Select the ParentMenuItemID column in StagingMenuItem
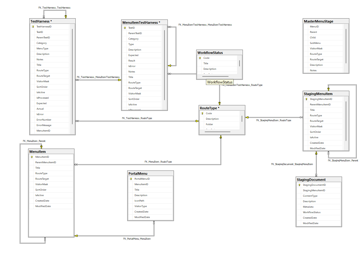Image resolution: width=364 pixels, height=253 pixels. point(323,105)
